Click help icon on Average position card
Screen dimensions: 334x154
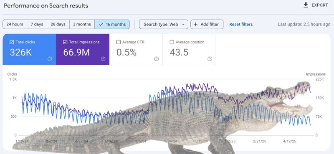210,59
